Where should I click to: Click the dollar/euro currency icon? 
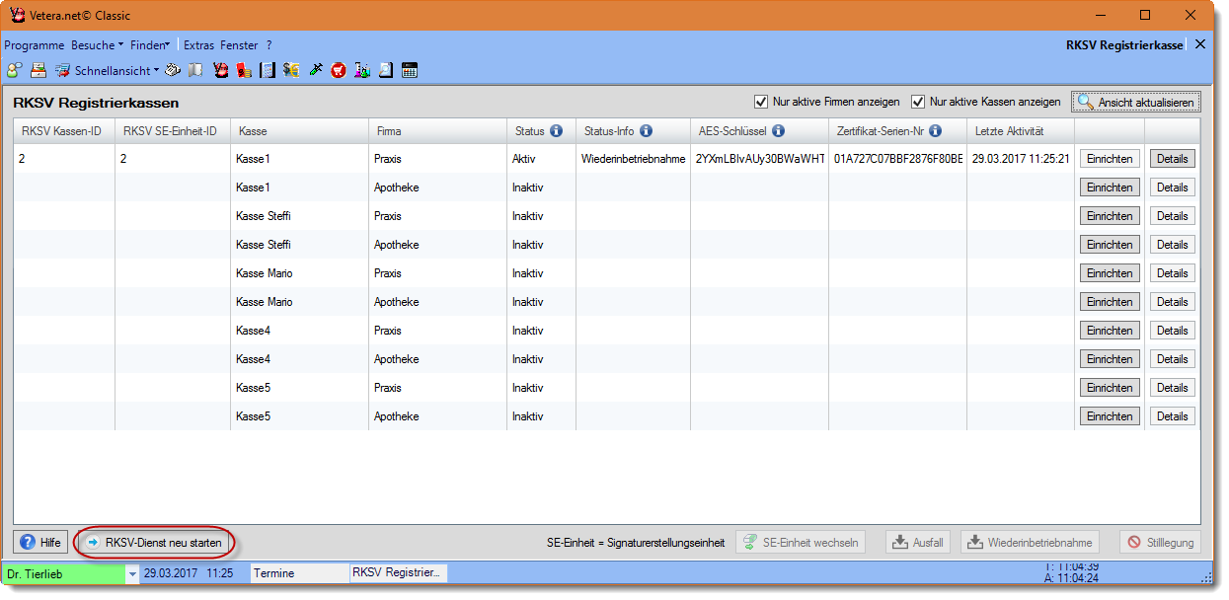point(291,70)
